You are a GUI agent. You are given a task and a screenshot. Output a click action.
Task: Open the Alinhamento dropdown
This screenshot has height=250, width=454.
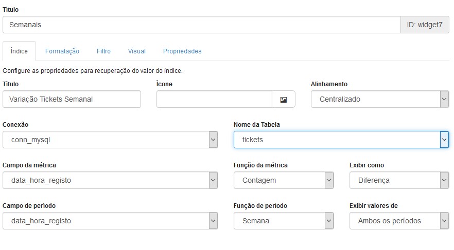click(x=380, y=99)
